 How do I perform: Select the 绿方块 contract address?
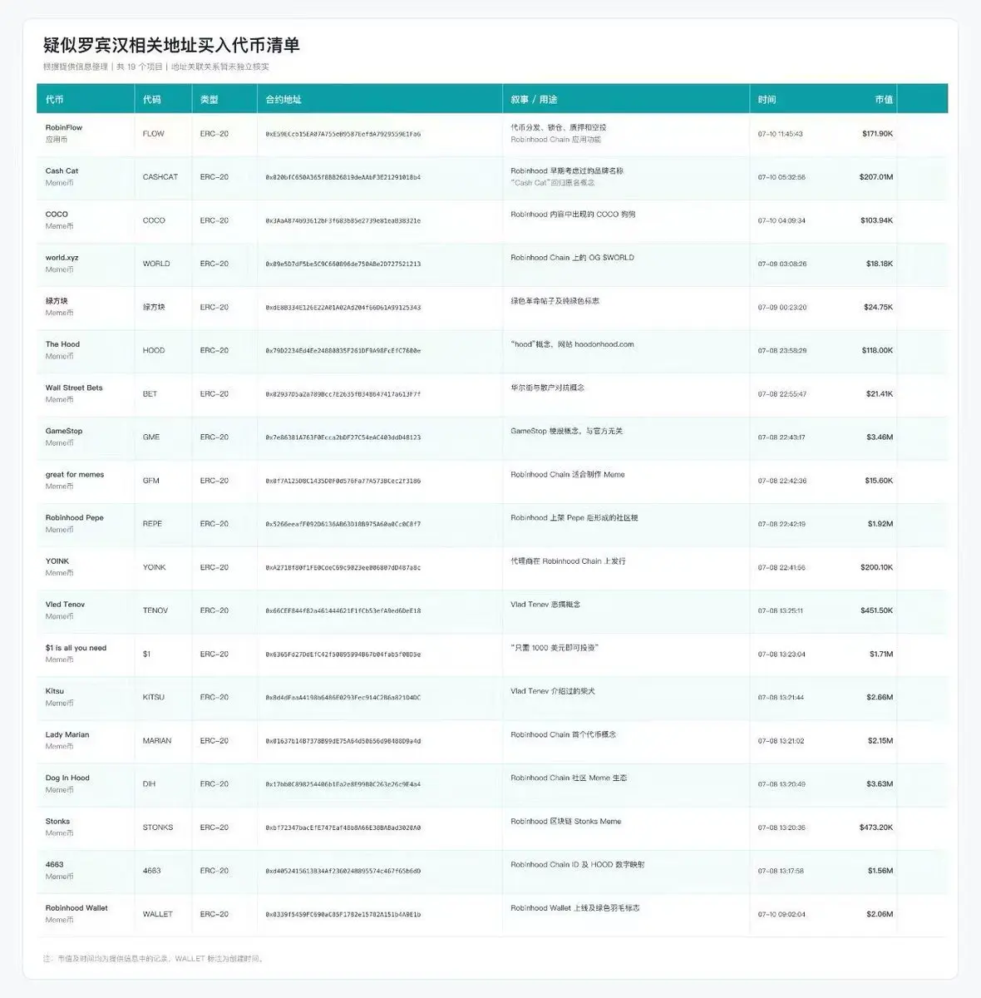tap(343, 308)
